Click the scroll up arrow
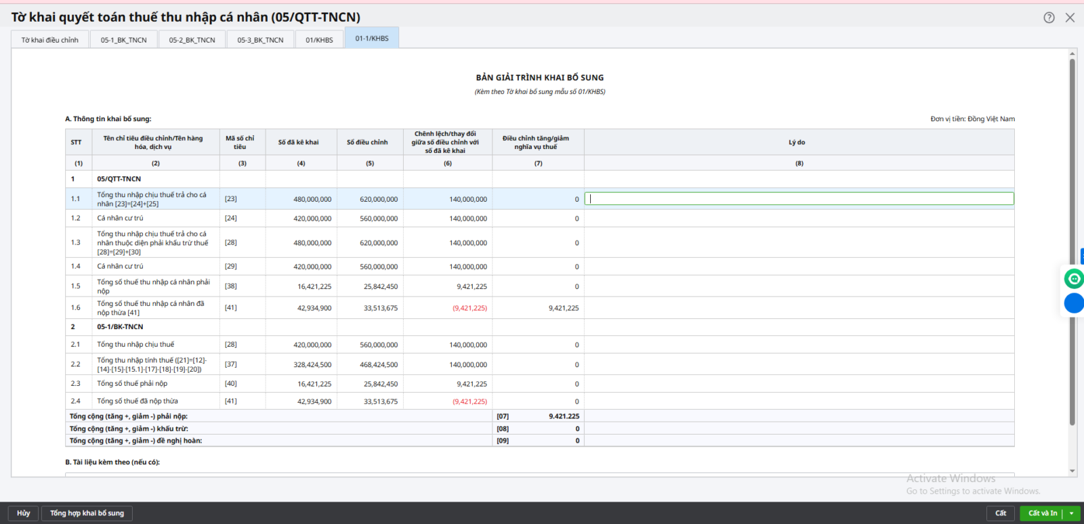The image size is (1084, 524). 1072,53
